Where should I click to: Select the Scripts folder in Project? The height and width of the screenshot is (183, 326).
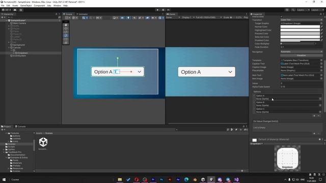pos(11,147)
